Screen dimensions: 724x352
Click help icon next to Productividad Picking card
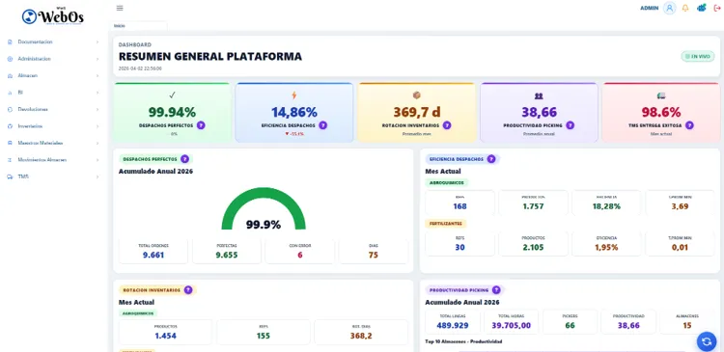pyautogui.click(x=571, y=125)
